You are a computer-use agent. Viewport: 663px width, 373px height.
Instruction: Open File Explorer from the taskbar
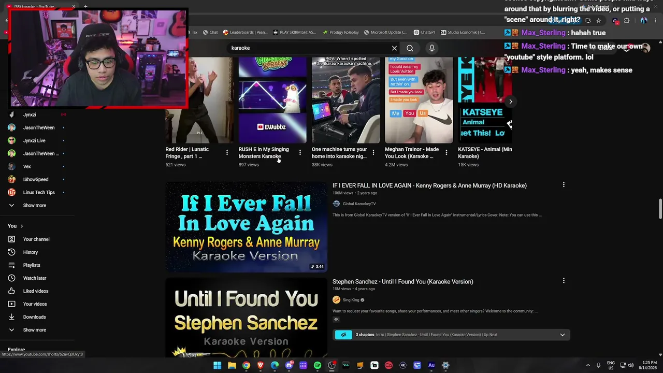tap(232, 365)
